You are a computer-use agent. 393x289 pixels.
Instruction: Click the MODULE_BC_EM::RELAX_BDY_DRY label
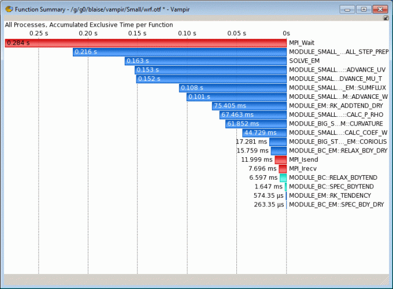coord(338,151)
